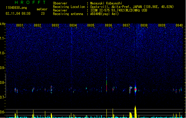Click the 0.8 kHz axis tick label
Screen dimensions: 186x118
point(2,83)
